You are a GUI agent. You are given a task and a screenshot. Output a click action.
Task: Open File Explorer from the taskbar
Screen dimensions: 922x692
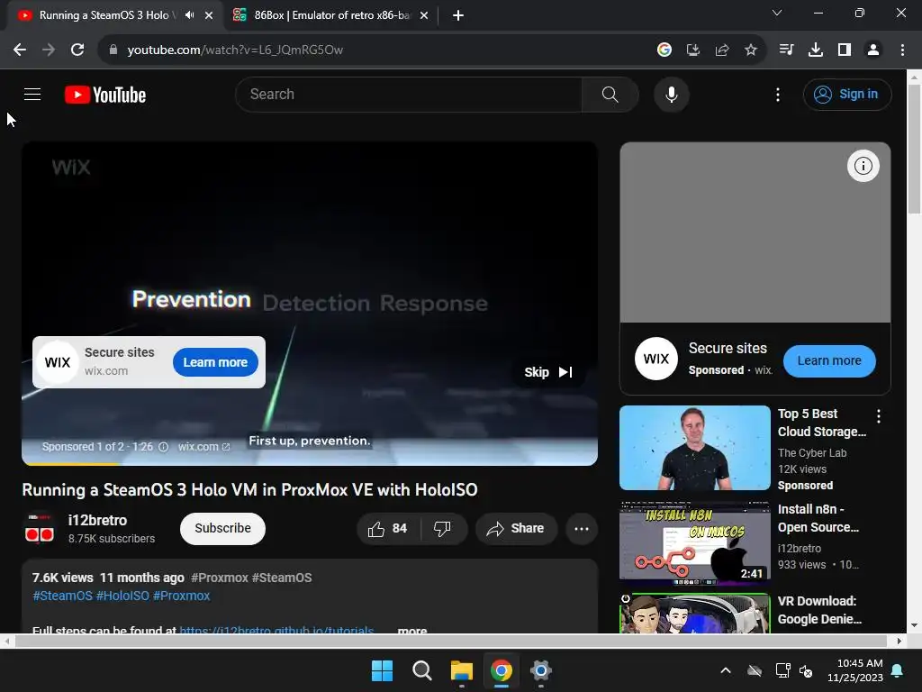(462, 670)
